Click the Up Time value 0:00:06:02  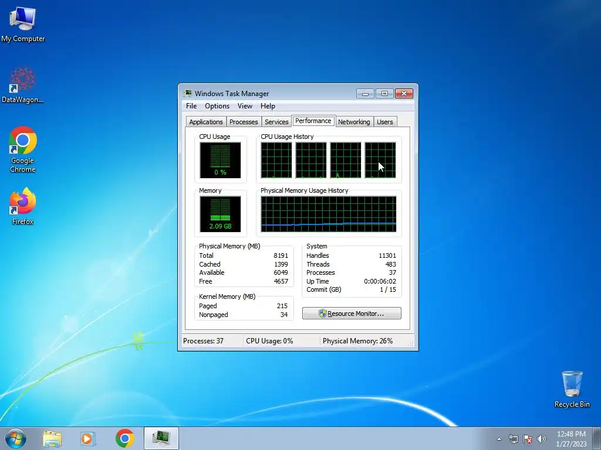380,281
